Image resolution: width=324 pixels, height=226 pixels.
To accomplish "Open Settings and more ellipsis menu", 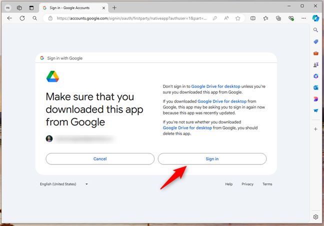I will tap(303, 18).
